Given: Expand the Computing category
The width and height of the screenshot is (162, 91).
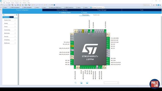Looking at the screenshot, I should [10, 40].
